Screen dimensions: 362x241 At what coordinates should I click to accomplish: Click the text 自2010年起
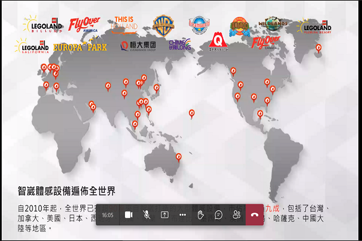[x=37, y=208]
